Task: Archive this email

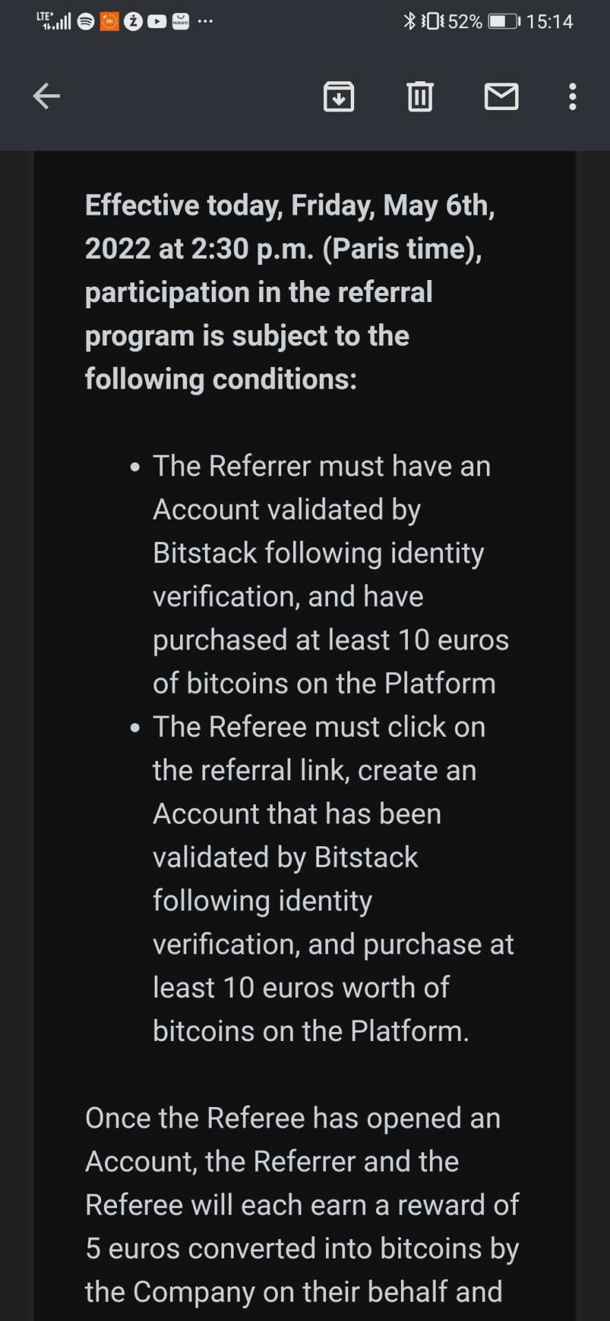Action: pos(338,96)
